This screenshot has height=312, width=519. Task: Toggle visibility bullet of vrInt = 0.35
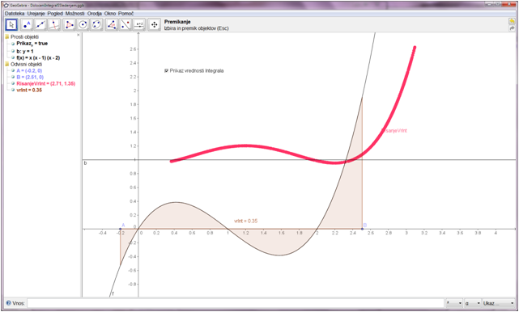(13, 91)
